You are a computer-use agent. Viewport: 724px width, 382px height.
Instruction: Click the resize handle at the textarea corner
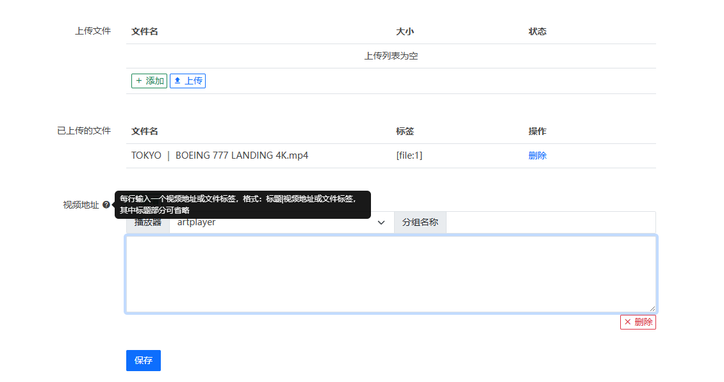(652, 308)
